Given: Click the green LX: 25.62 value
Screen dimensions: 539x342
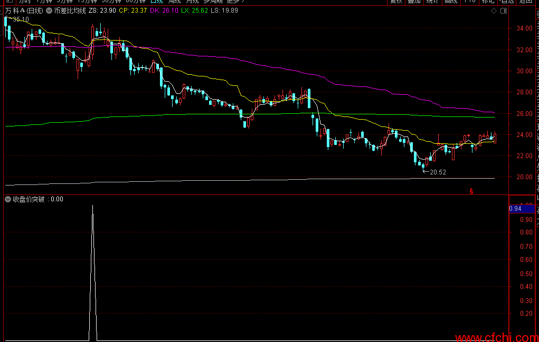Looking at the screenshot, I should coord(195,11).
